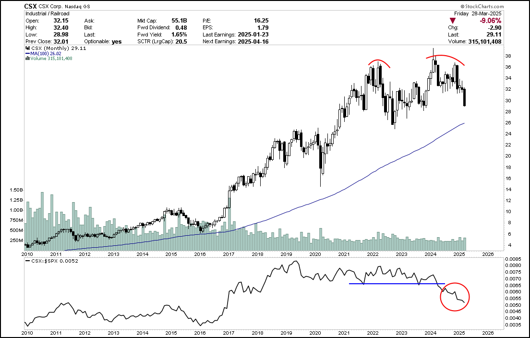
Task: Click 2017 on the price chart's time axis
Action: point(229,254)
